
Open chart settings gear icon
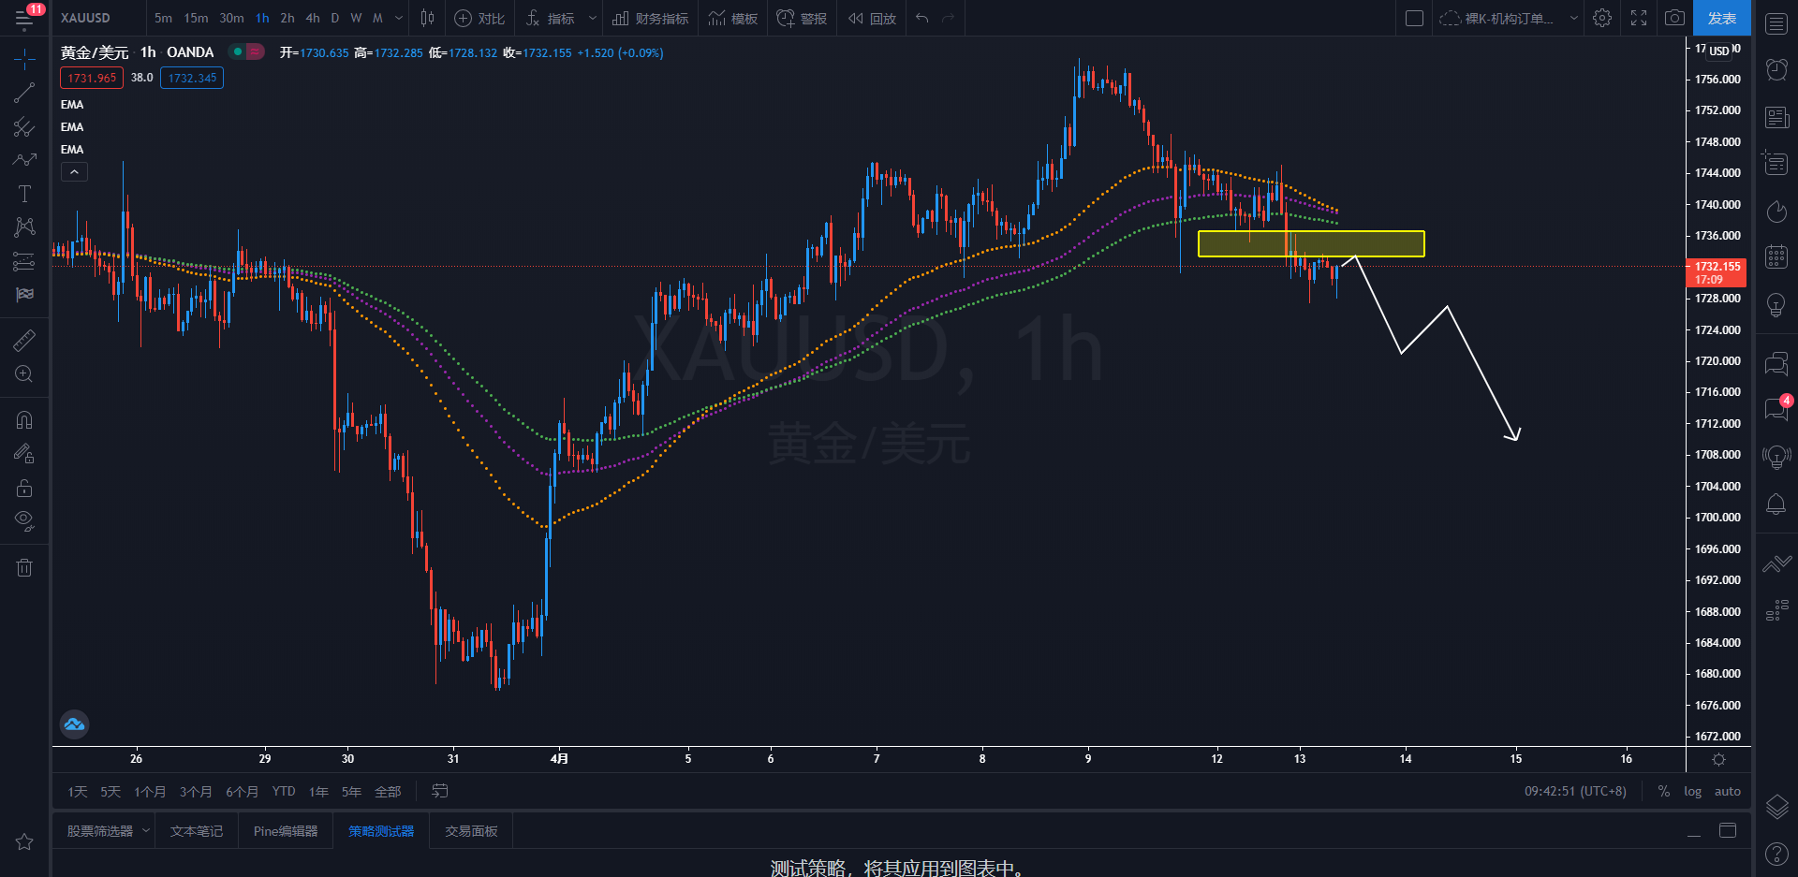click(1602, 18)
